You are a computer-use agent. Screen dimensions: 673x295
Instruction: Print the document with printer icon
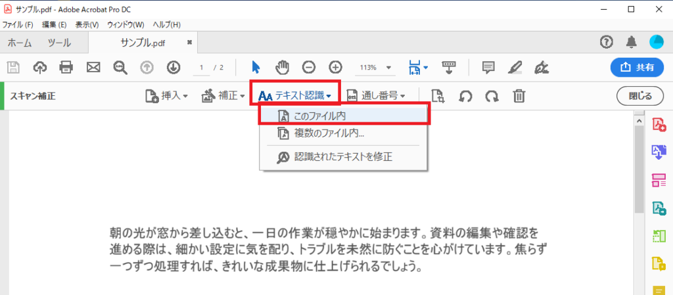click(66, 67)
